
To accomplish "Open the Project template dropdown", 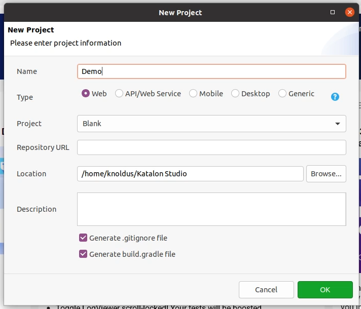I will [211, 124].
